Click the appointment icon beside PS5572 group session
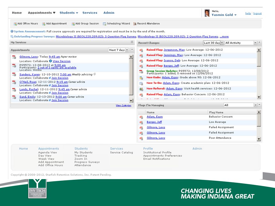275x206 pixels. point(14,66)
